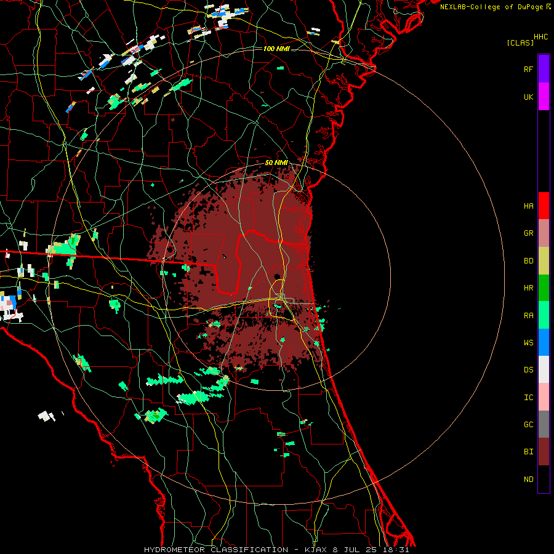Click the black radar site dot
Image resolution: width=554 pixels, height=554 pixels.
point(277,276)
